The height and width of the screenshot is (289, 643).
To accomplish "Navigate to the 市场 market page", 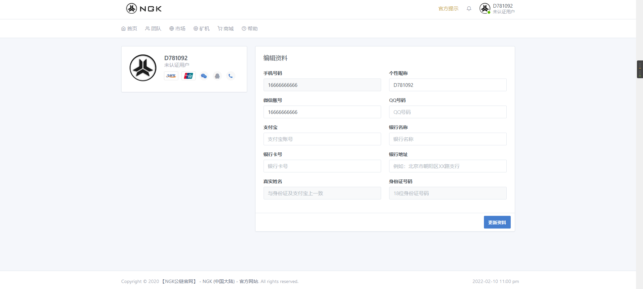I will coord(177,29).
